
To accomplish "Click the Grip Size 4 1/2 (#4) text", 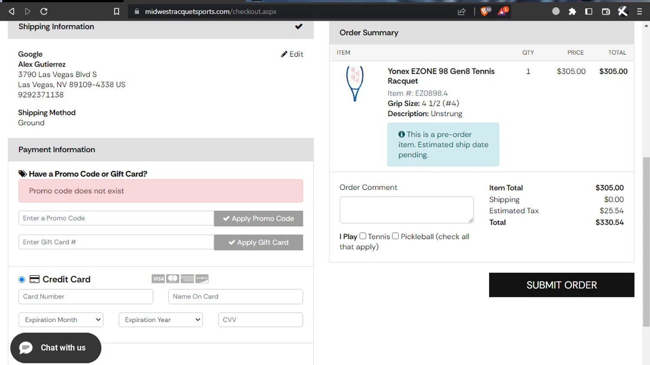I will tap(423, 103).
